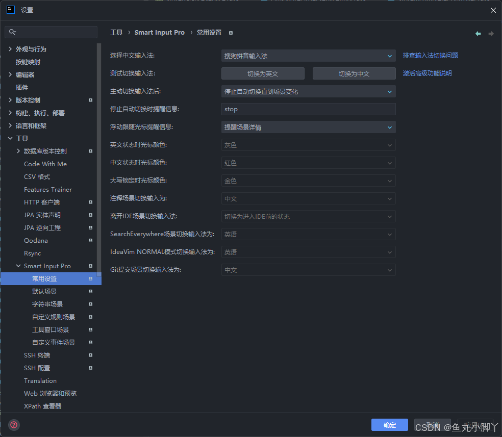The height and width of the screenshot is (437, 502).
Task: Close the 设置 dialog window
Action: pos(493,10)
